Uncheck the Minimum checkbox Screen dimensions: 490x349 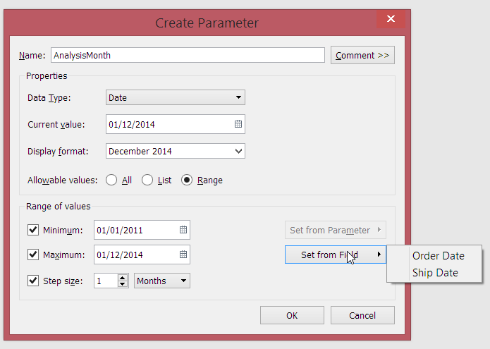pos(33,230)
